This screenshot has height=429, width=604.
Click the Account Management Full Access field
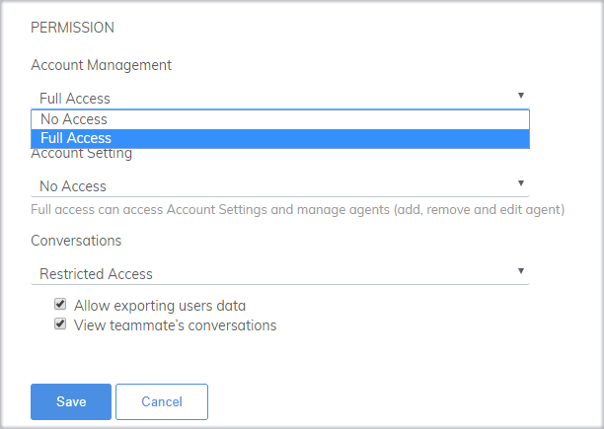click(x=280, y=99)
